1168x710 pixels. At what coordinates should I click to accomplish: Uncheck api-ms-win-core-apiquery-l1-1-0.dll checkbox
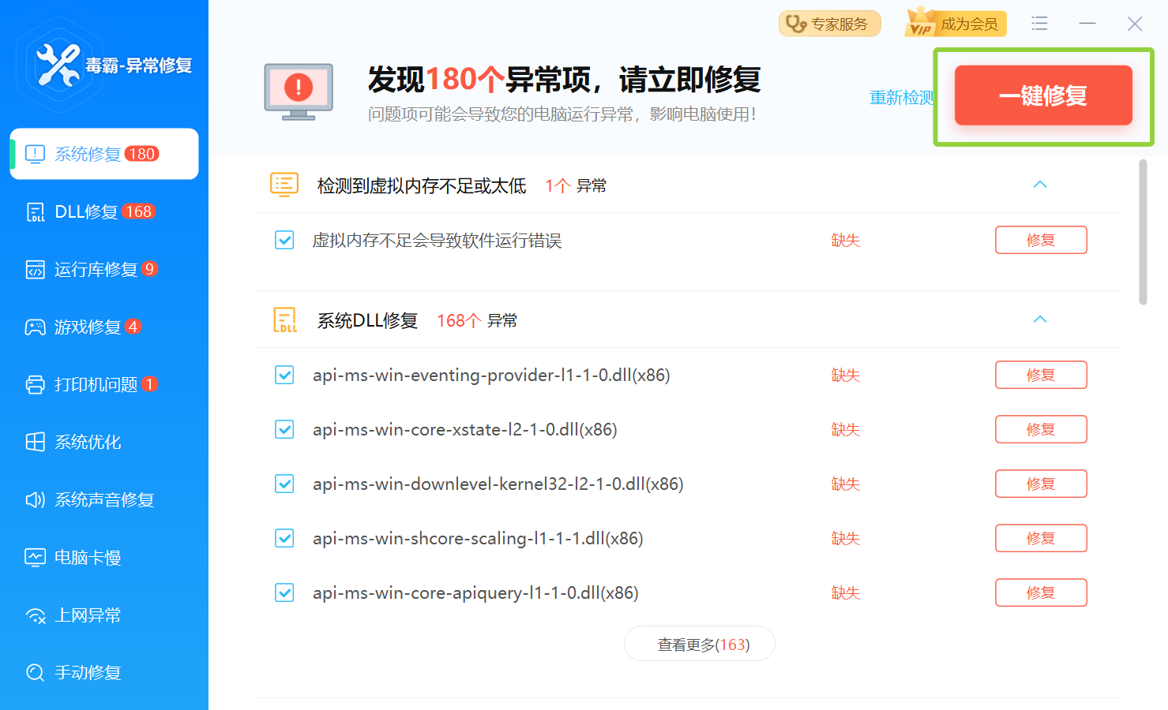click(284, 592)
